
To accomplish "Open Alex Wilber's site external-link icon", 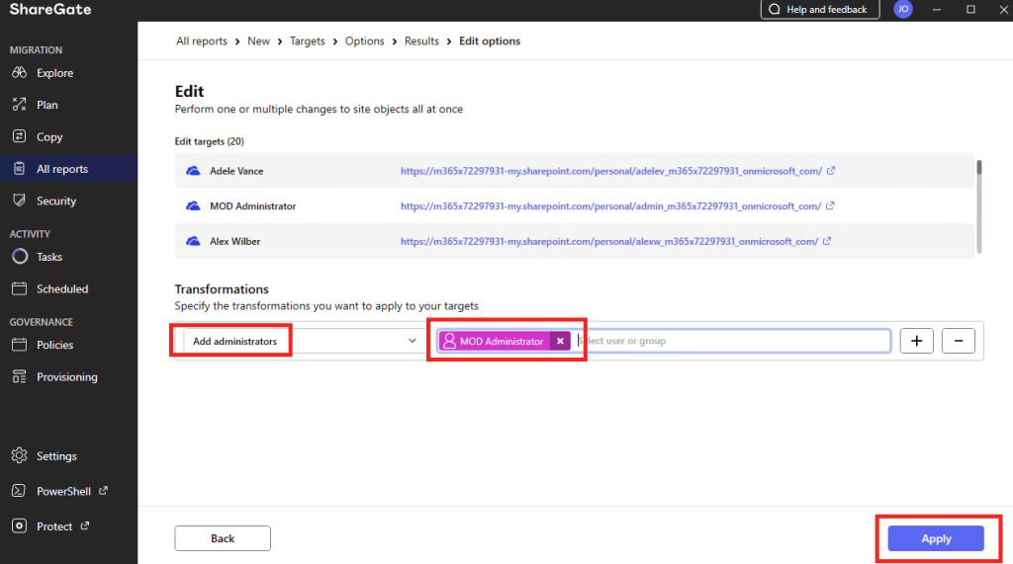I will (x=827, y=241).
